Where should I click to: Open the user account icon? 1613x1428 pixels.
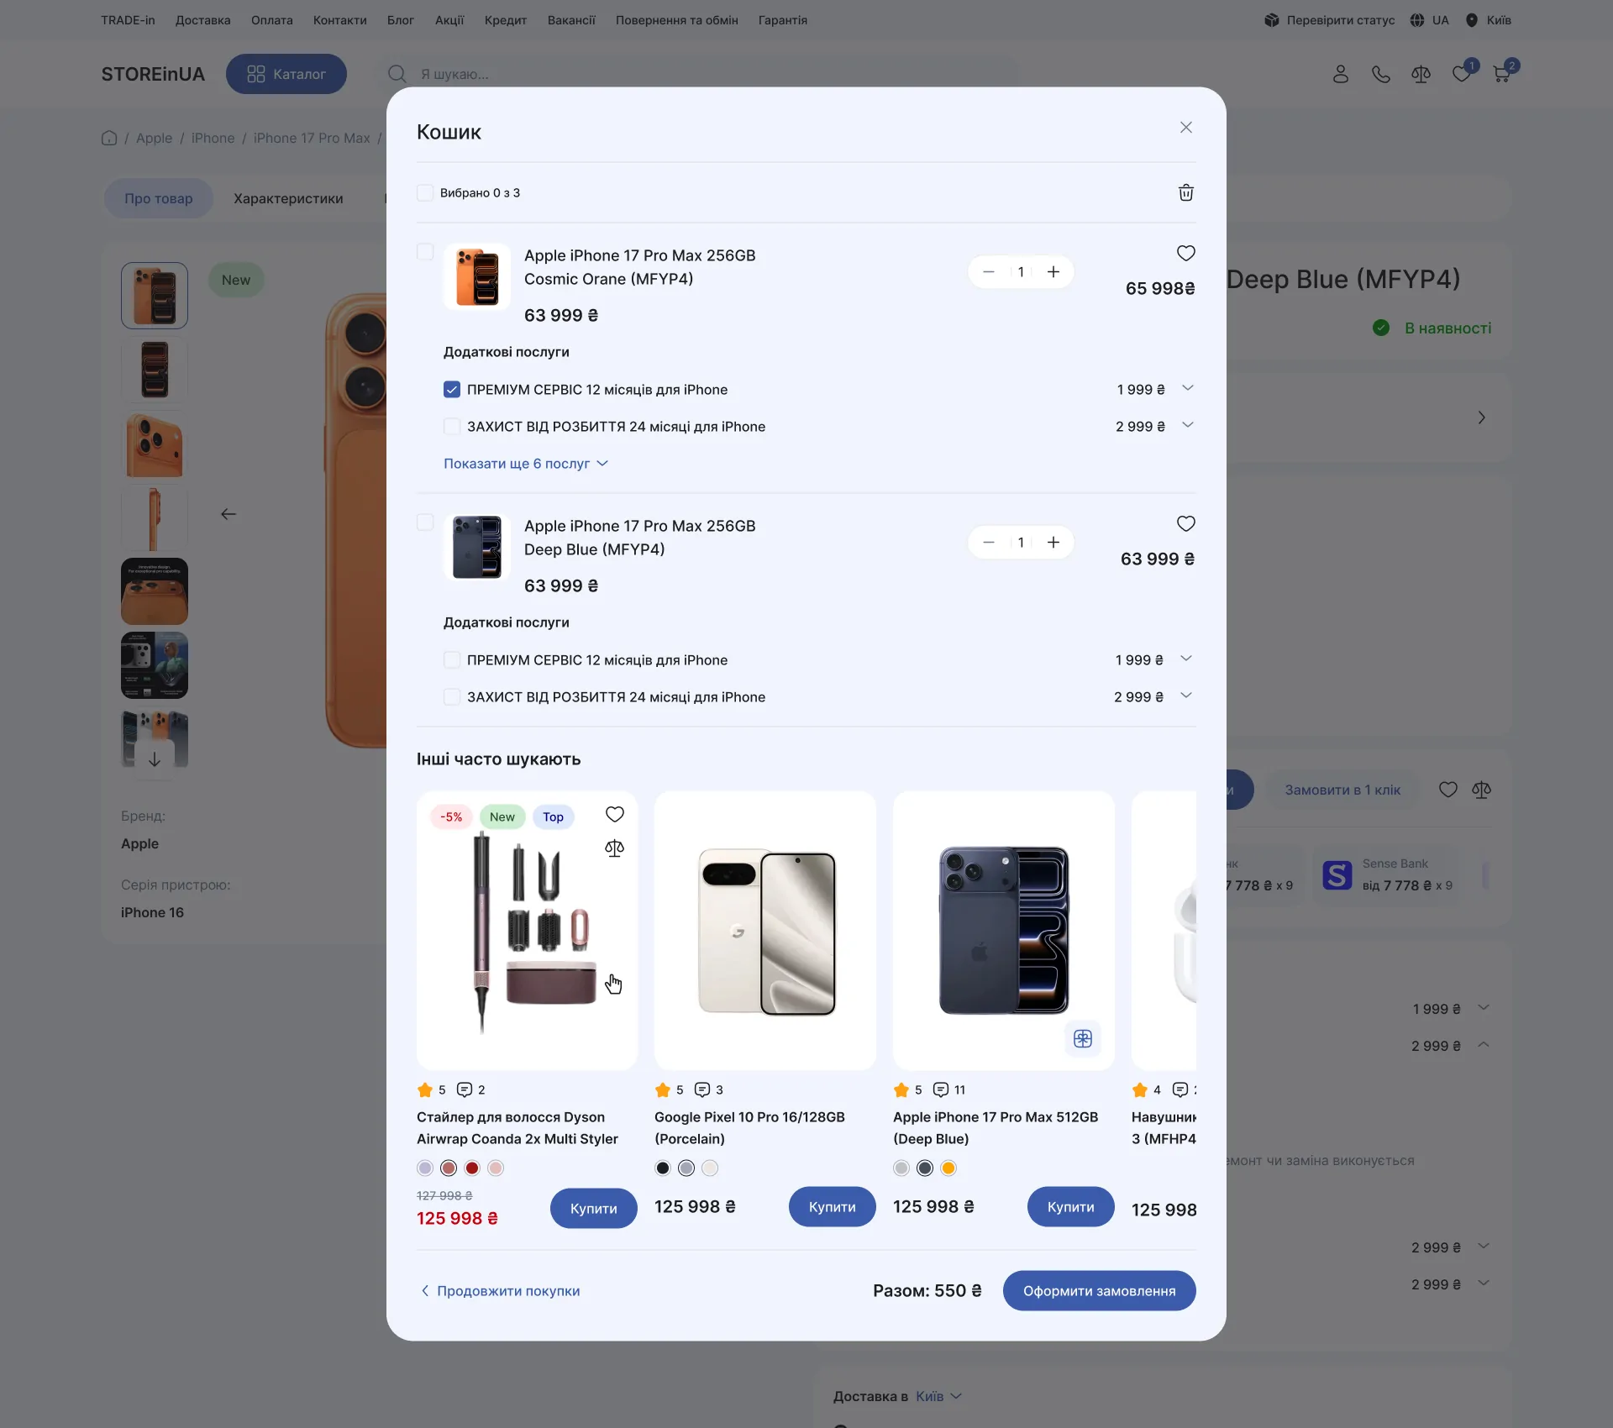point(1341,74)
